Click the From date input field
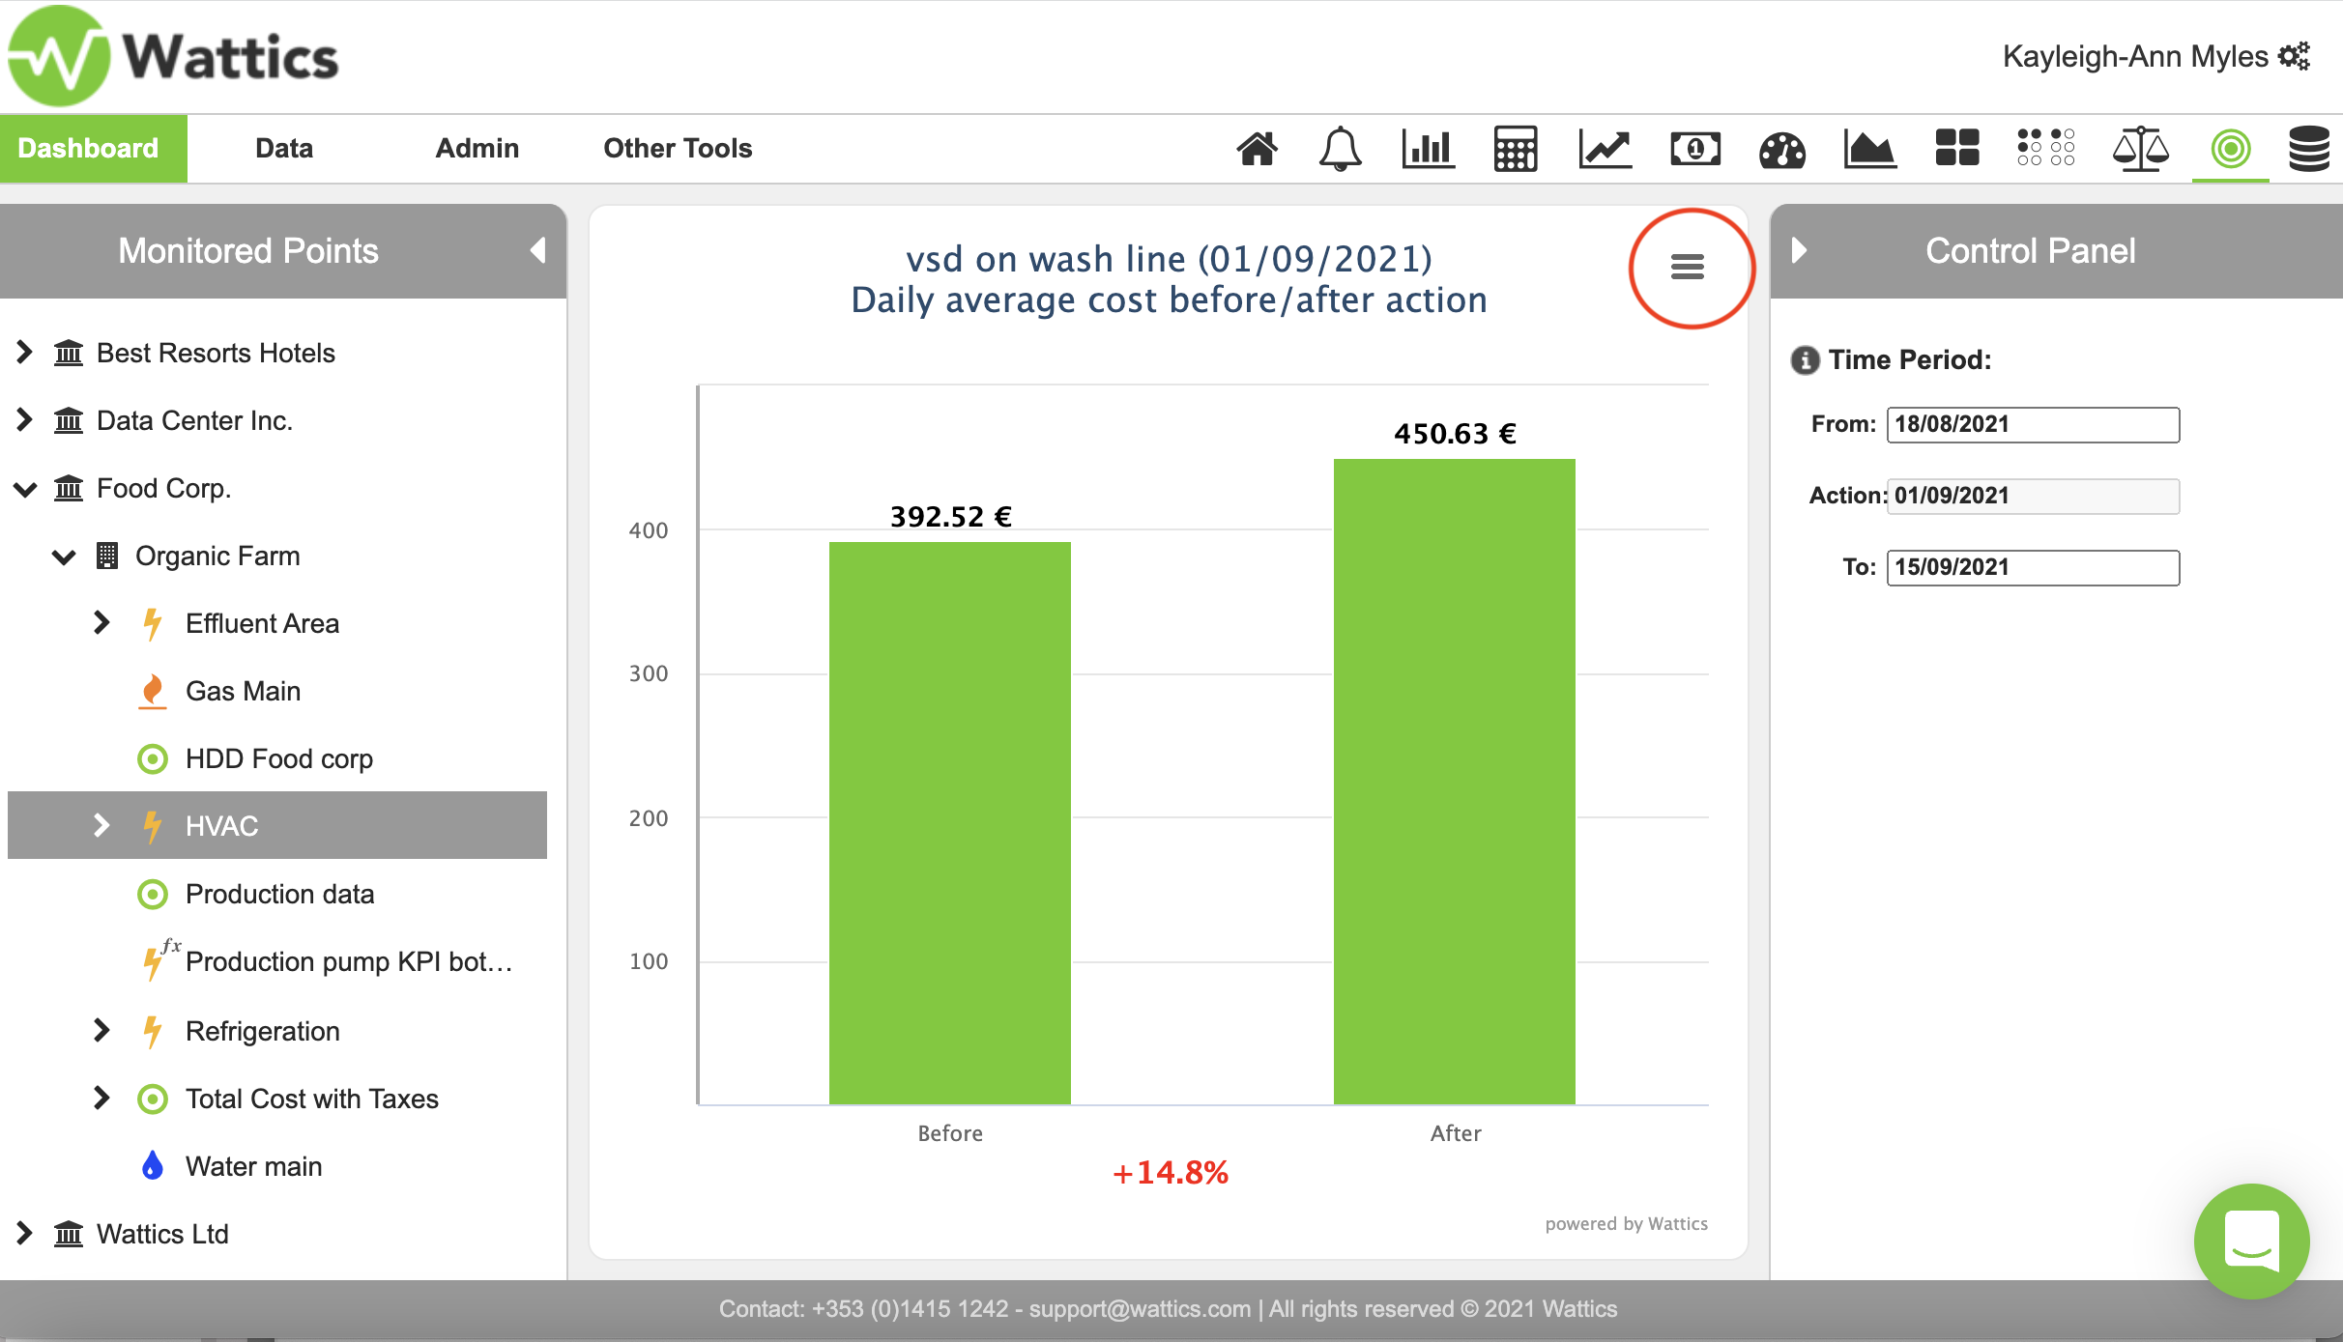 2032,424
